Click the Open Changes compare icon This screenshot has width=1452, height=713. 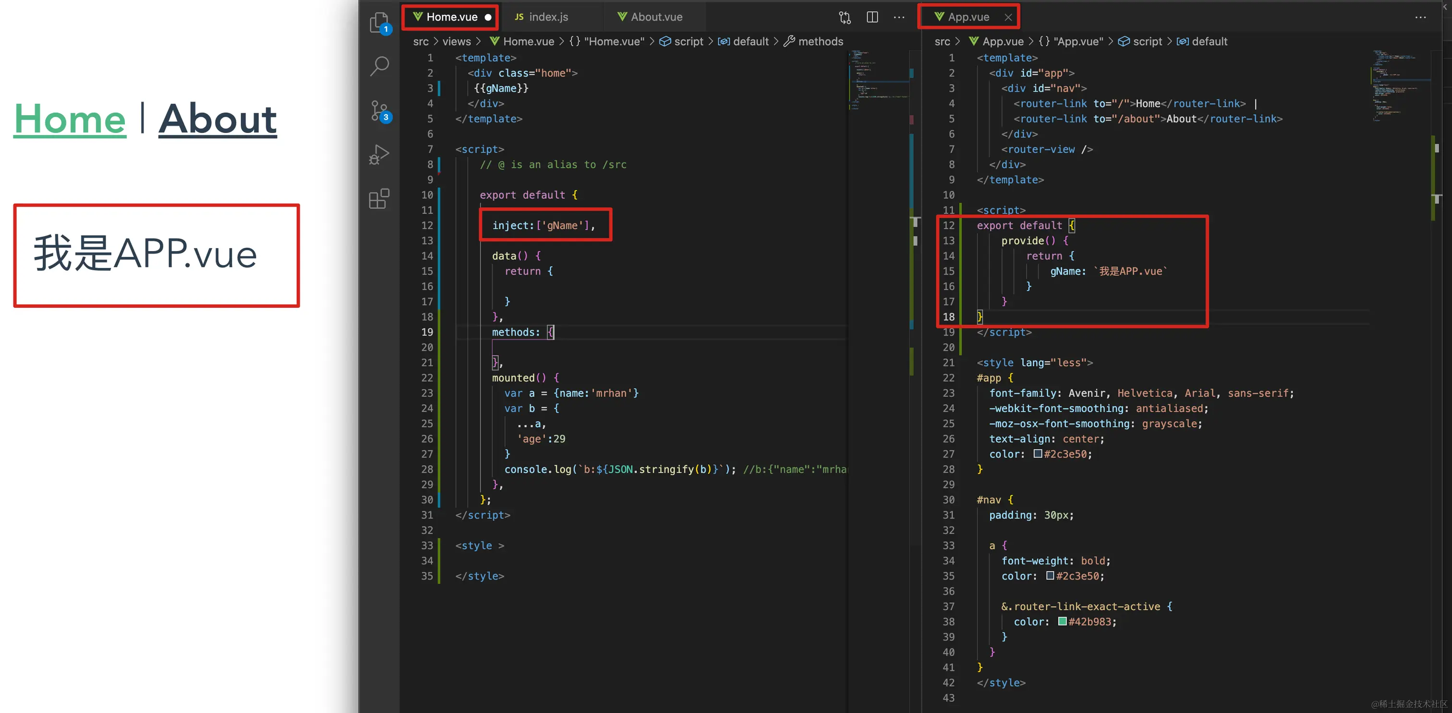pyautogui.click(x=845, y=17)
